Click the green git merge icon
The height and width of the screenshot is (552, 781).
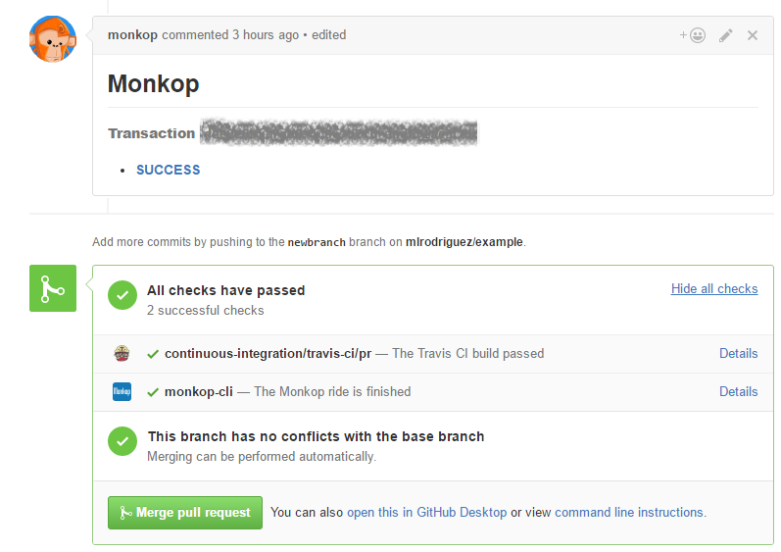click(53, 288)
